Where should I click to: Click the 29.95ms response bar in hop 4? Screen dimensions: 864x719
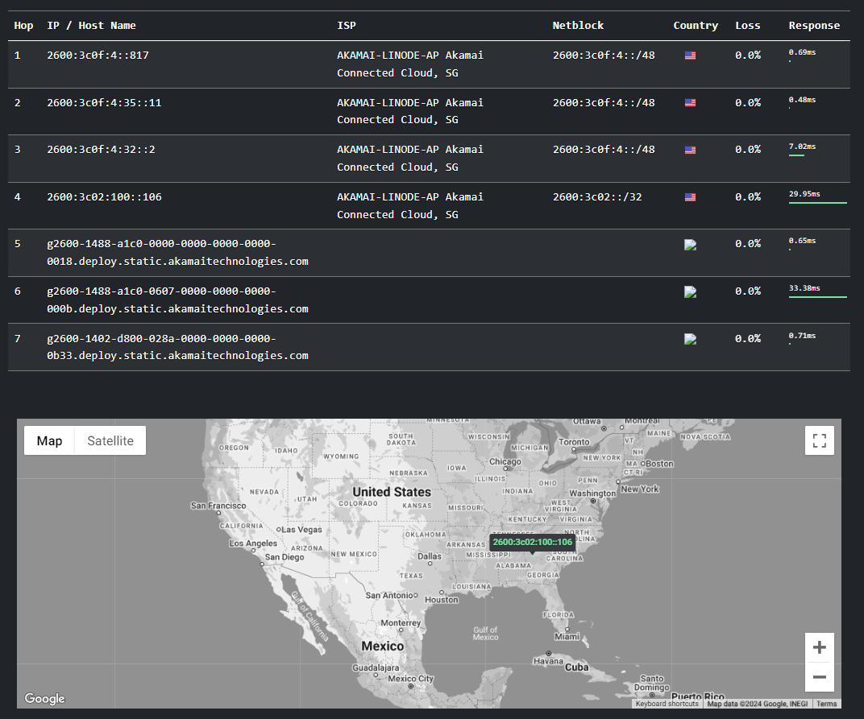coord(818,203)
